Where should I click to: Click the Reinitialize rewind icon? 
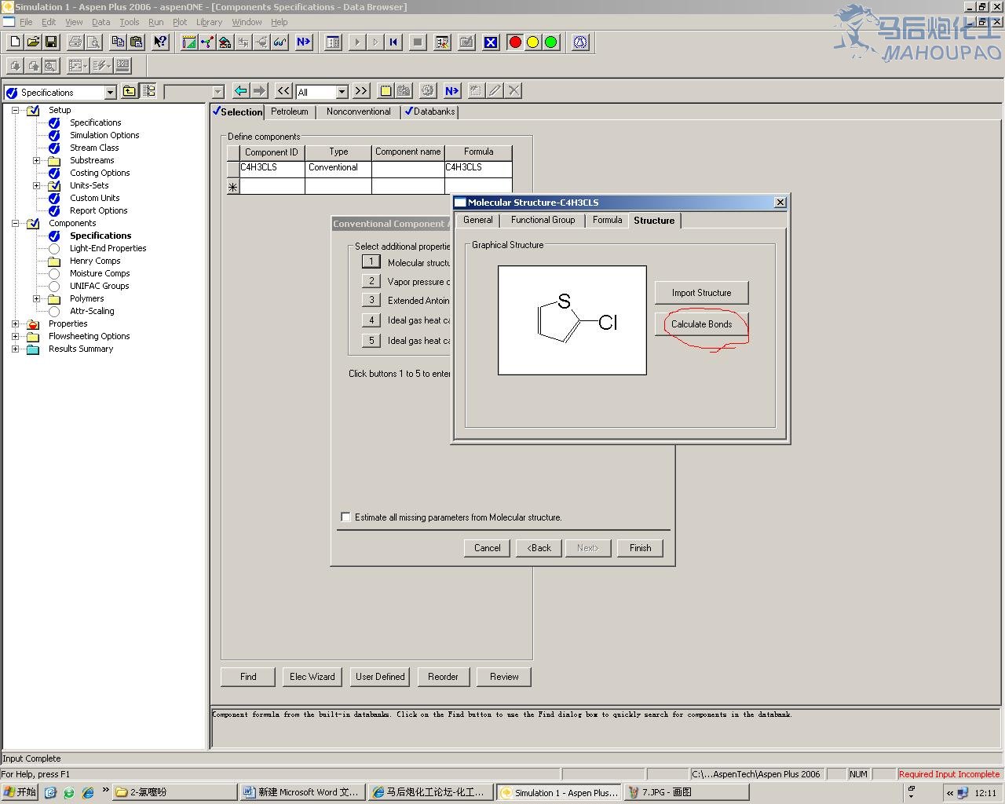pyautogui.click(x=393, y=42)
